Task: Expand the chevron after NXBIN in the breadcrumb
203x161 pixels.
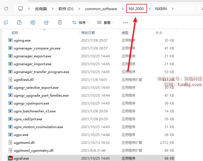Action: pyautogui.click(x=173, y=9)
